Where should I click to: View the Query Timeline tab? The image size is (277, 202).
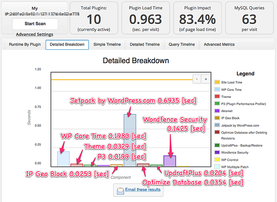(x=182, y=45)
